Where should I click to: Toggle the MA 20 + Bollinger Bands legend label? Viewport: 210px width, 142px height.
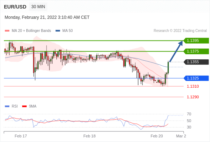coord(31,31)
